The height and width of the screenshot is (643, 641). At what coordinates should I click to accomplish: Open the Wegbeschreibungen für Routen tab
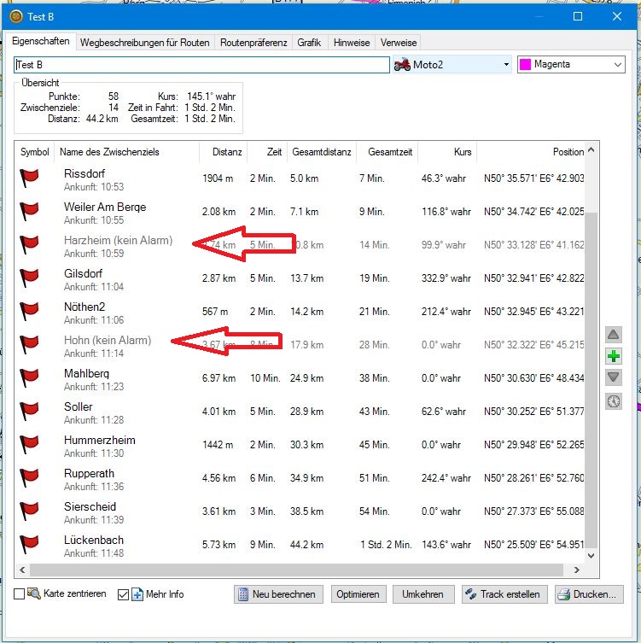click(x=144, y=42)
